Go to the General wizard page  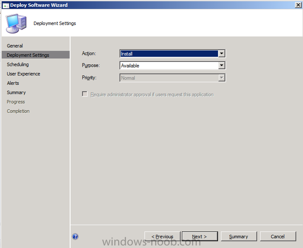click(15, 46)
